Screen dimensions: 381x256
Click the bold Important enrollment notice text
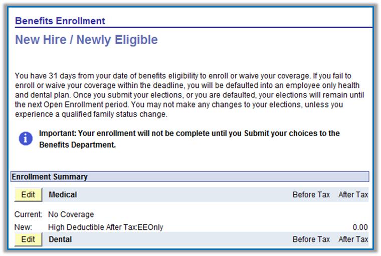(x=189, y=139)
